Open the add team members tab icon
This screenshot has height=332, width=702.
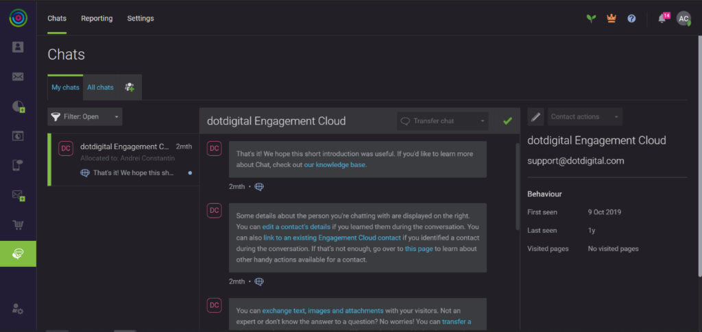[x=130, y=87]
